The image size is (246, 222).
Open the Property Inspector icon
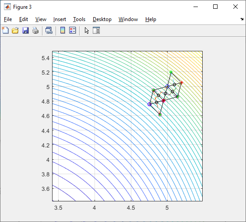pos(96,30)
